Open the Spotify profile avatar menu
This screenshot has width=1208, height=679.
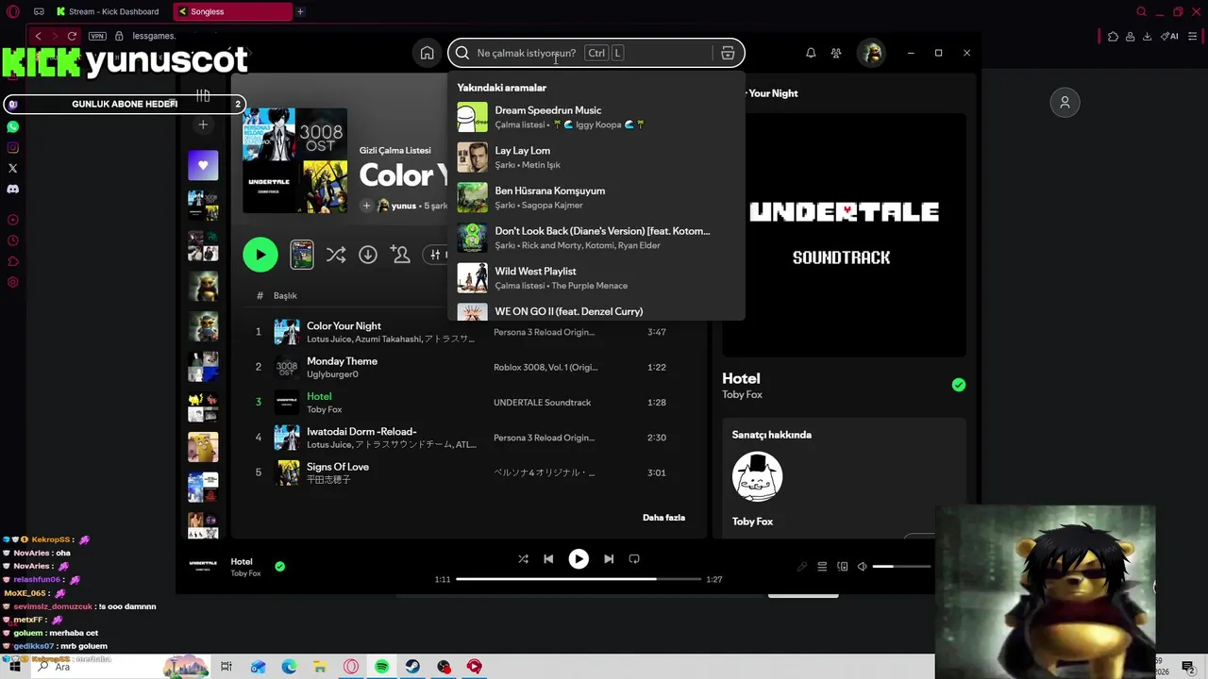pos(871,53)
